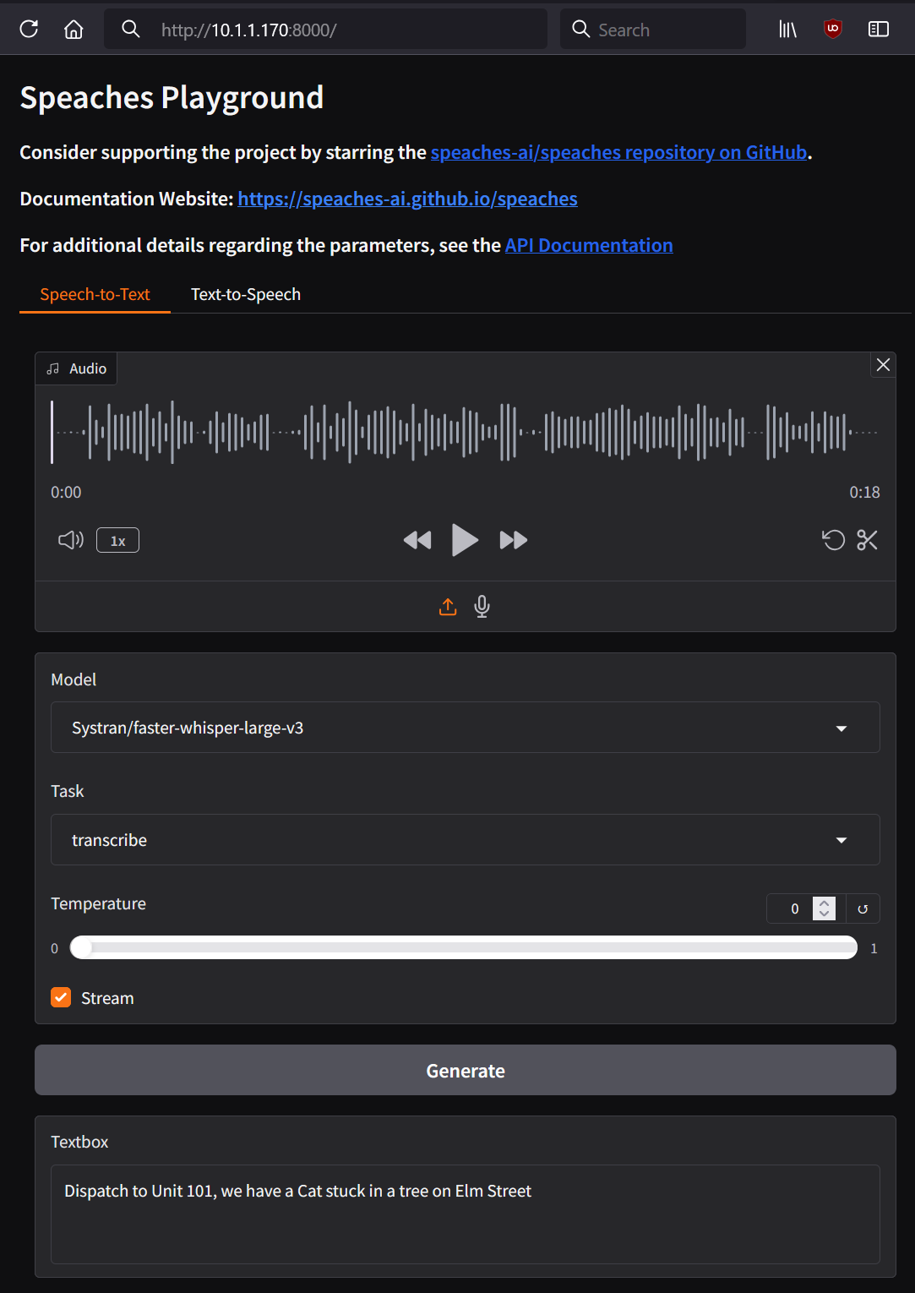Remove the audio with the X button
This screenshot has width=915, height=1293.
[x=883, y=365]
